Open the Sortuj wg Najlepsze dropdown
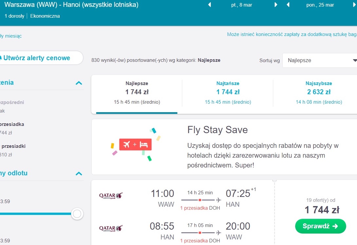This screenshot has height=245, width=357. pos(320,60)
